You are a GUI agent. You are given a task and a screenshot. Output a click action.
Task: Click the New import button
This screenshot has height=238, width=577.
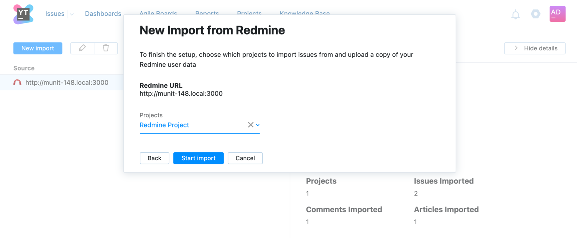38,48
